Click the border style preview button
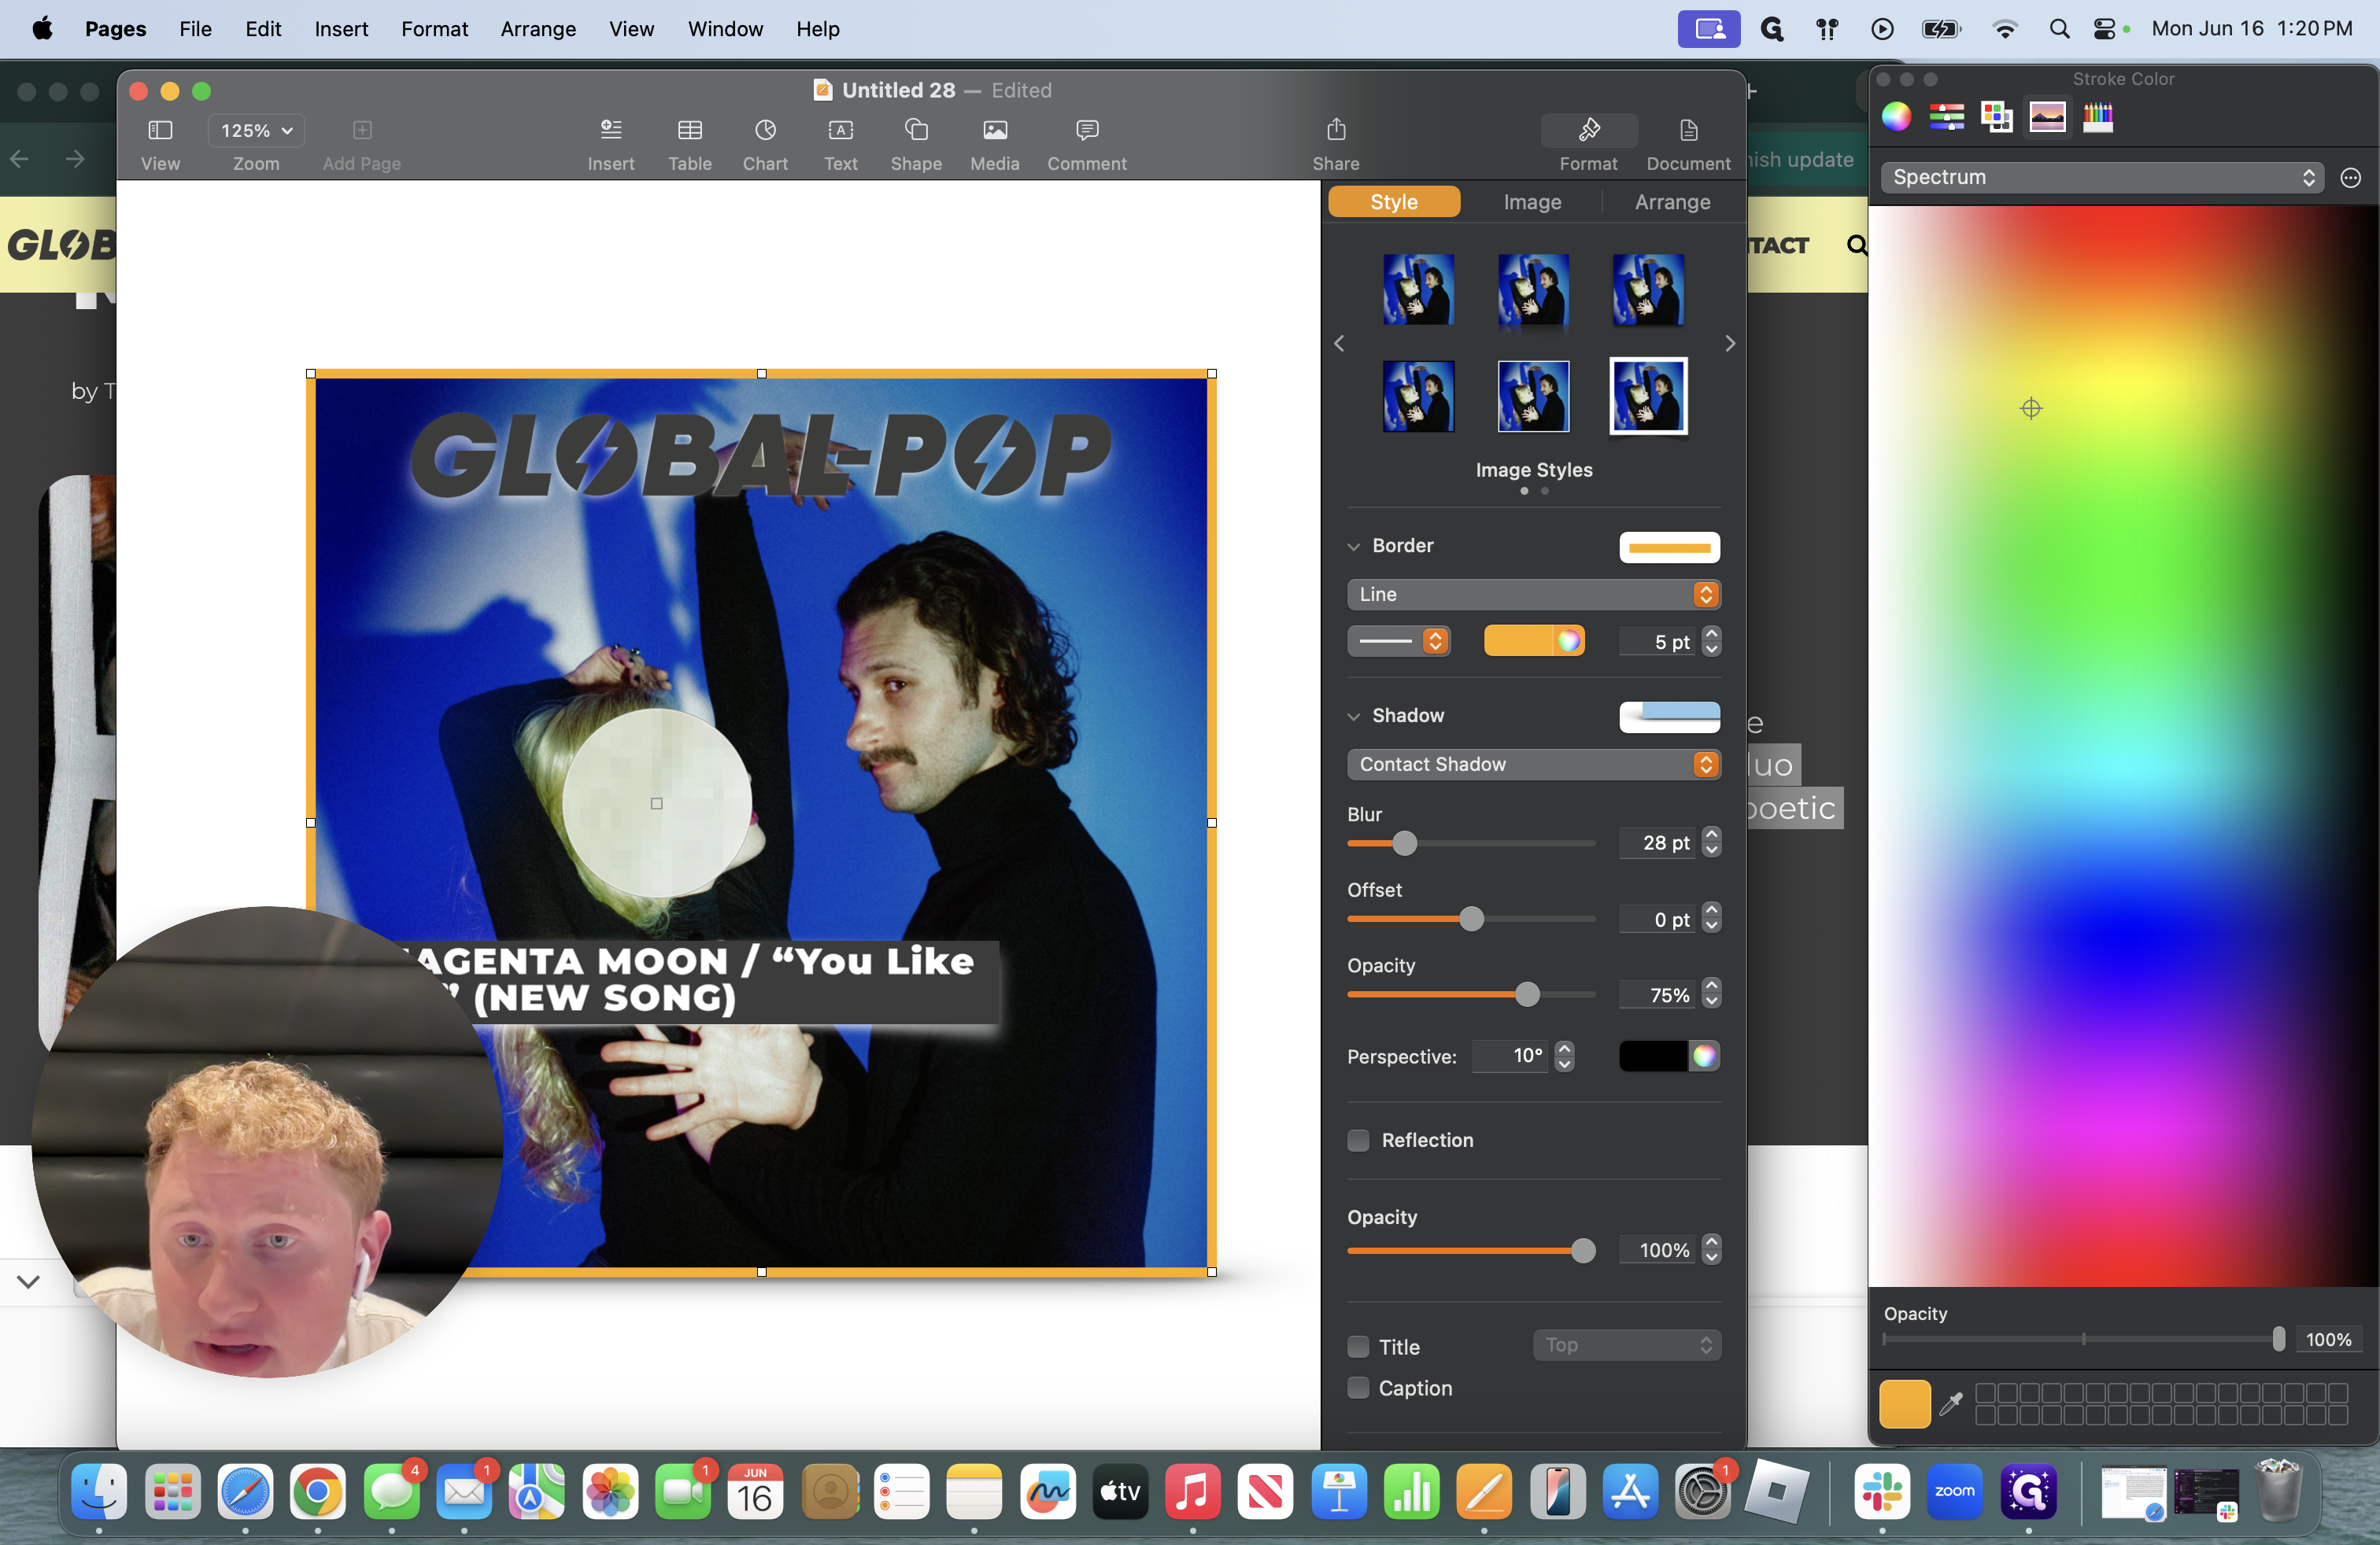Viewport: 2380px width, 1545px height. click(1669, 547)
